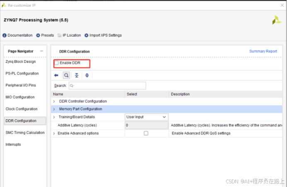Click the Select column header

pos(147,94)
